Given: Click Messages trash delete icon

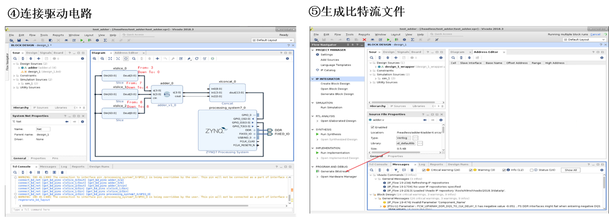Looking at the screenshot, I should [412, 170].
